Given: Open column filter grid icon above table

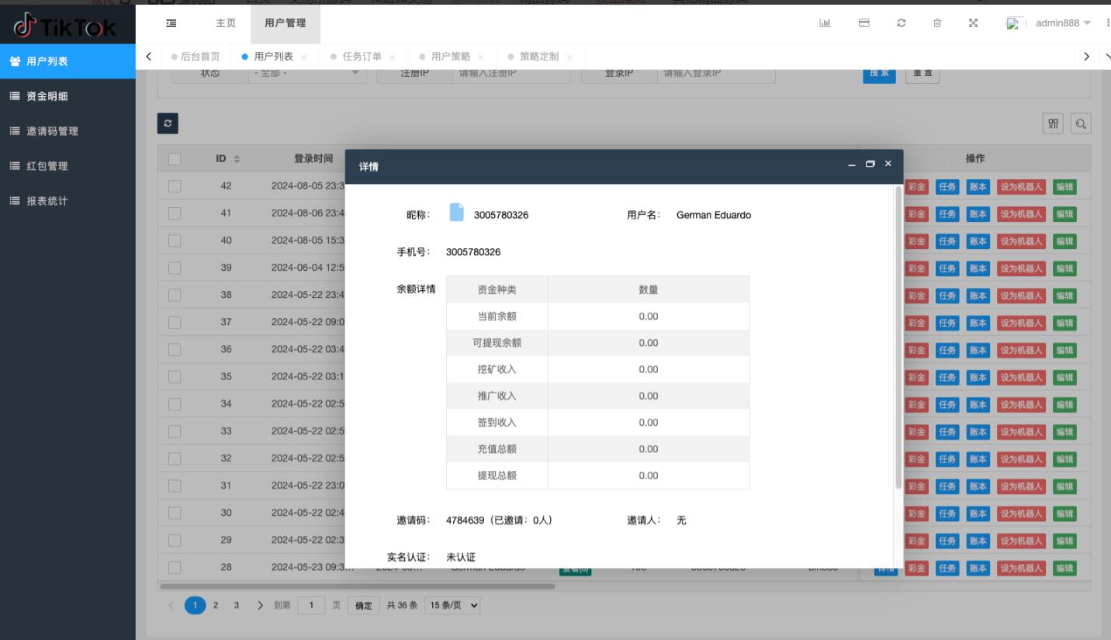Looking at the screenshot, I should (x=1054, y=123).
